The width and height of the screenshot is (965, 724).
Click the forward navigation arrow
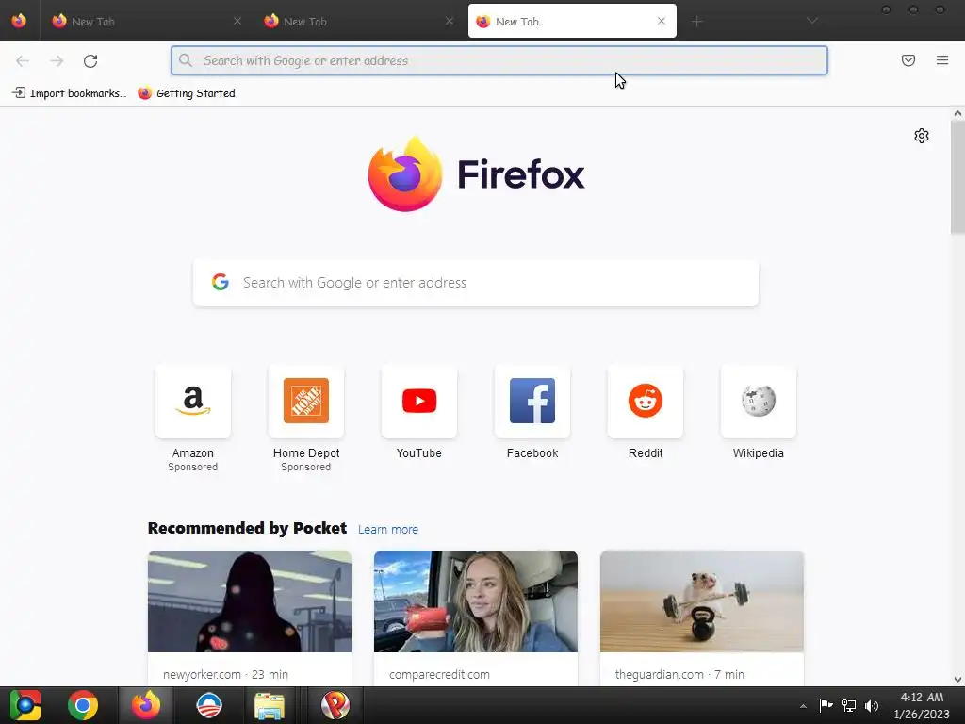click(57, 60)
